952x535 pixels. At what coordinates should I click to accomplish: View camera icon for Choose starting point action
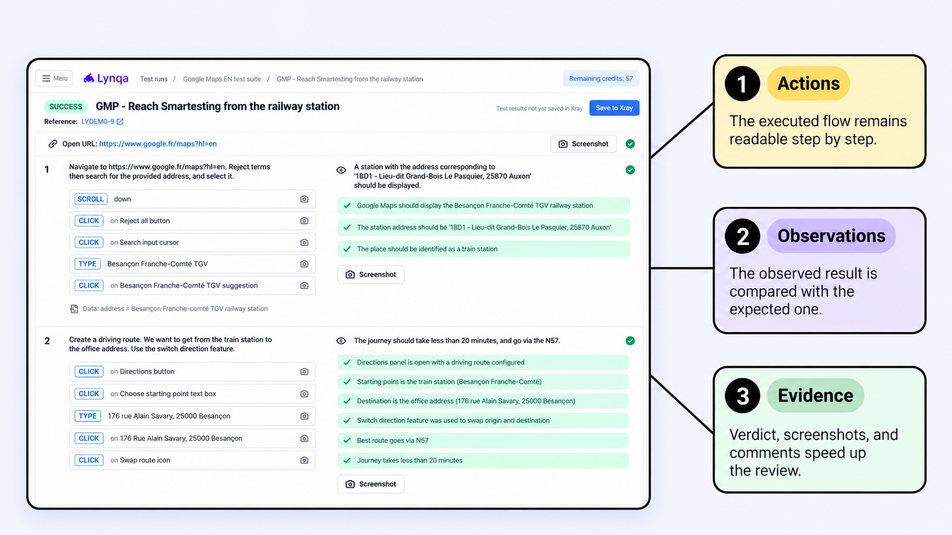pyautogui.click(x=305, y=393)
